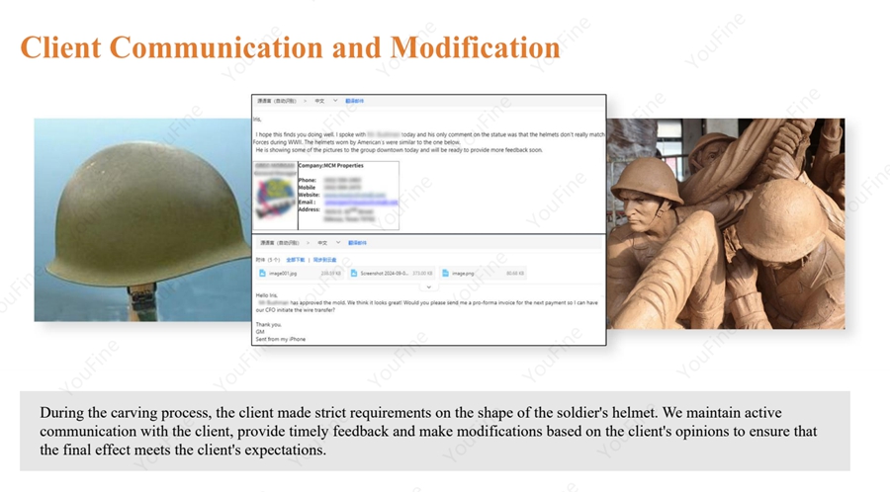Click the image.png attachment file icon

(x=445, y=273)
